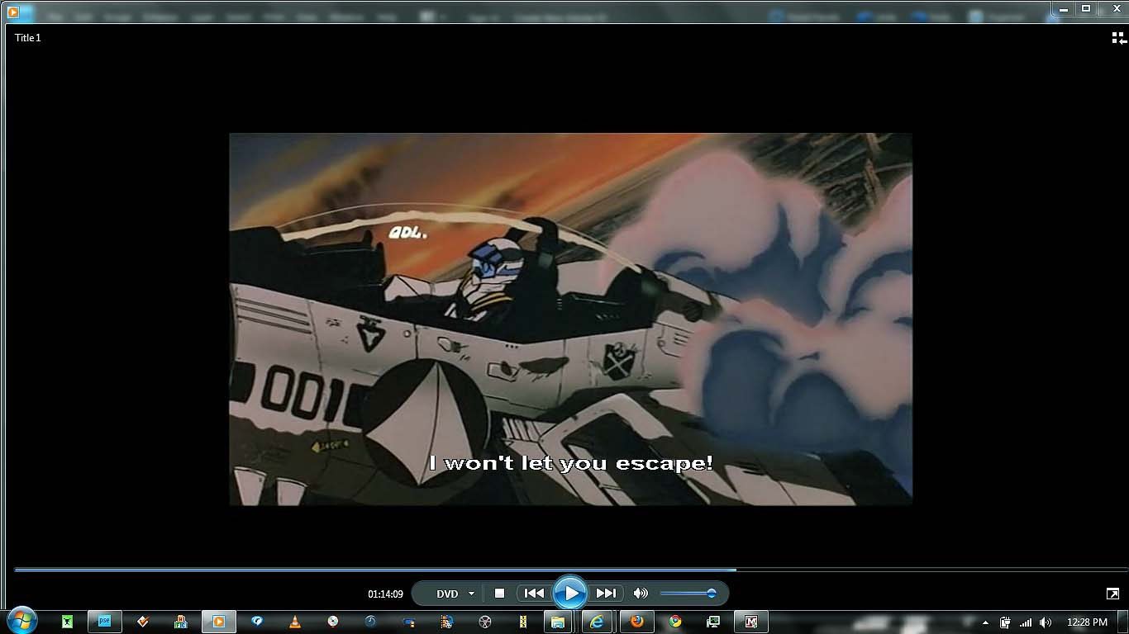
Task: Click Windows Media Player taskbar button
Action: [219, 622]
